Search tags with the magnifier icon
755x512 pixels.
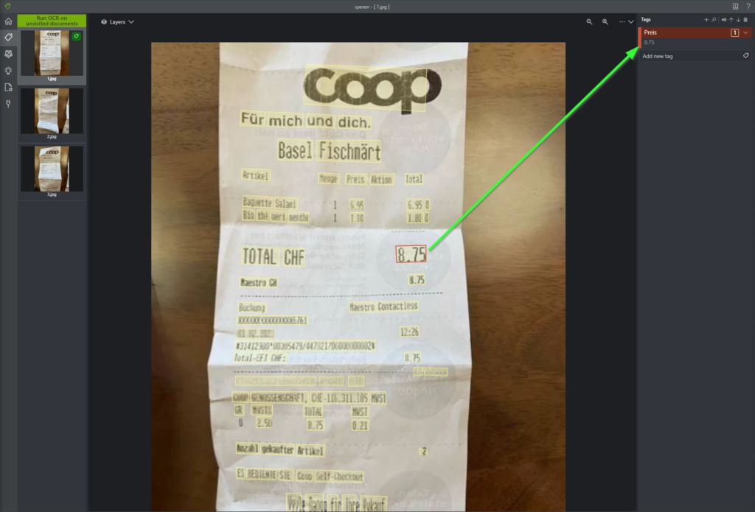point(714,20)
